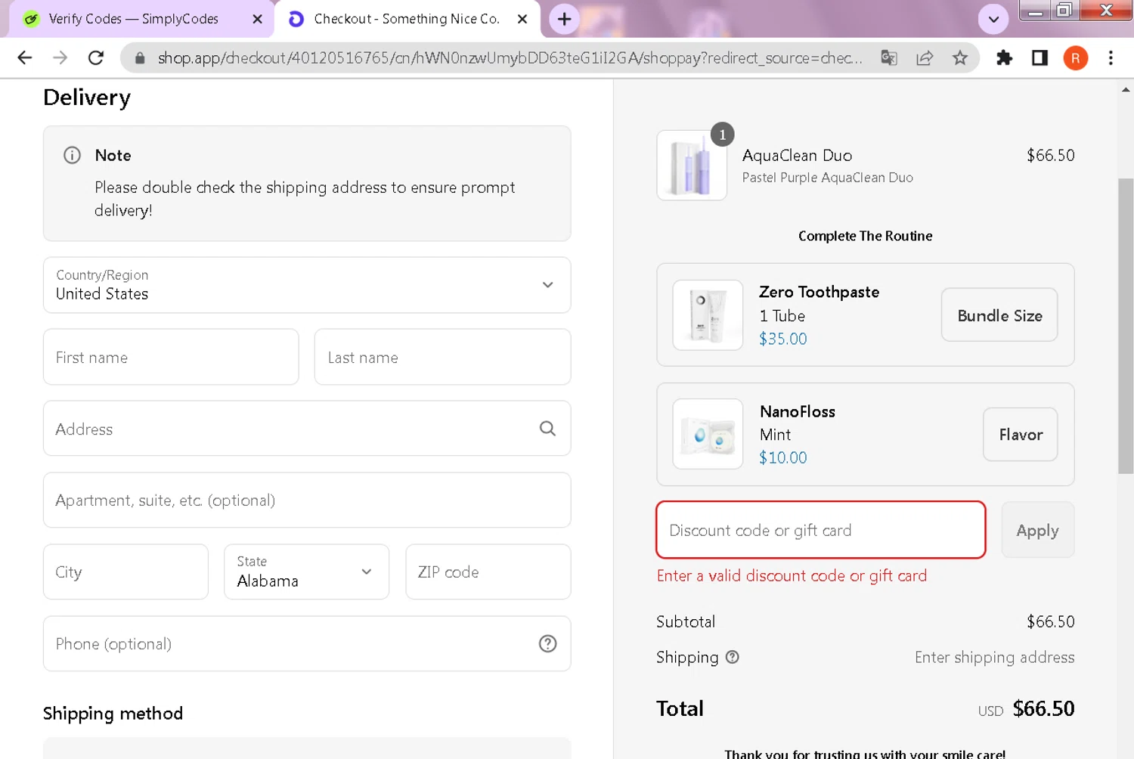Open Chrome three-dot menu
The width and height of the screenshot is (1134, 759).
click(1111, 58)
